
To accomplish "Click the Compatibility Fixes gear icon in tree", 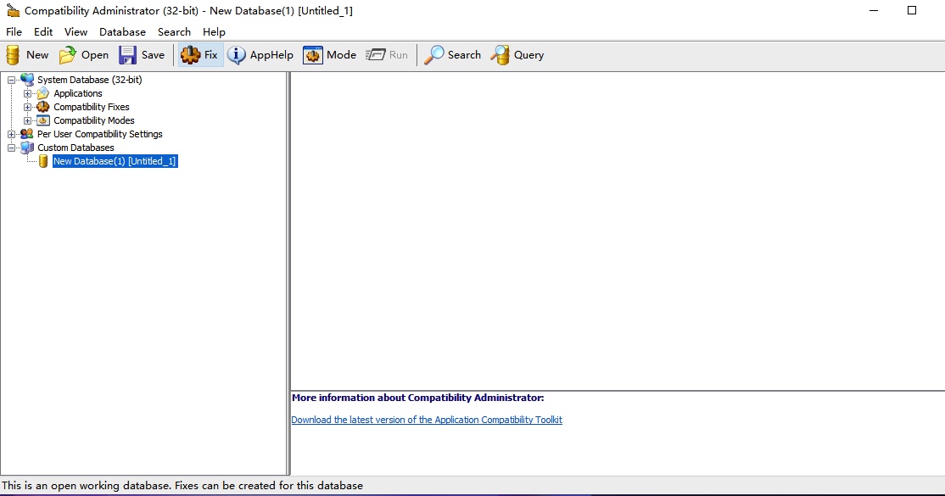I will click(42, 107).
